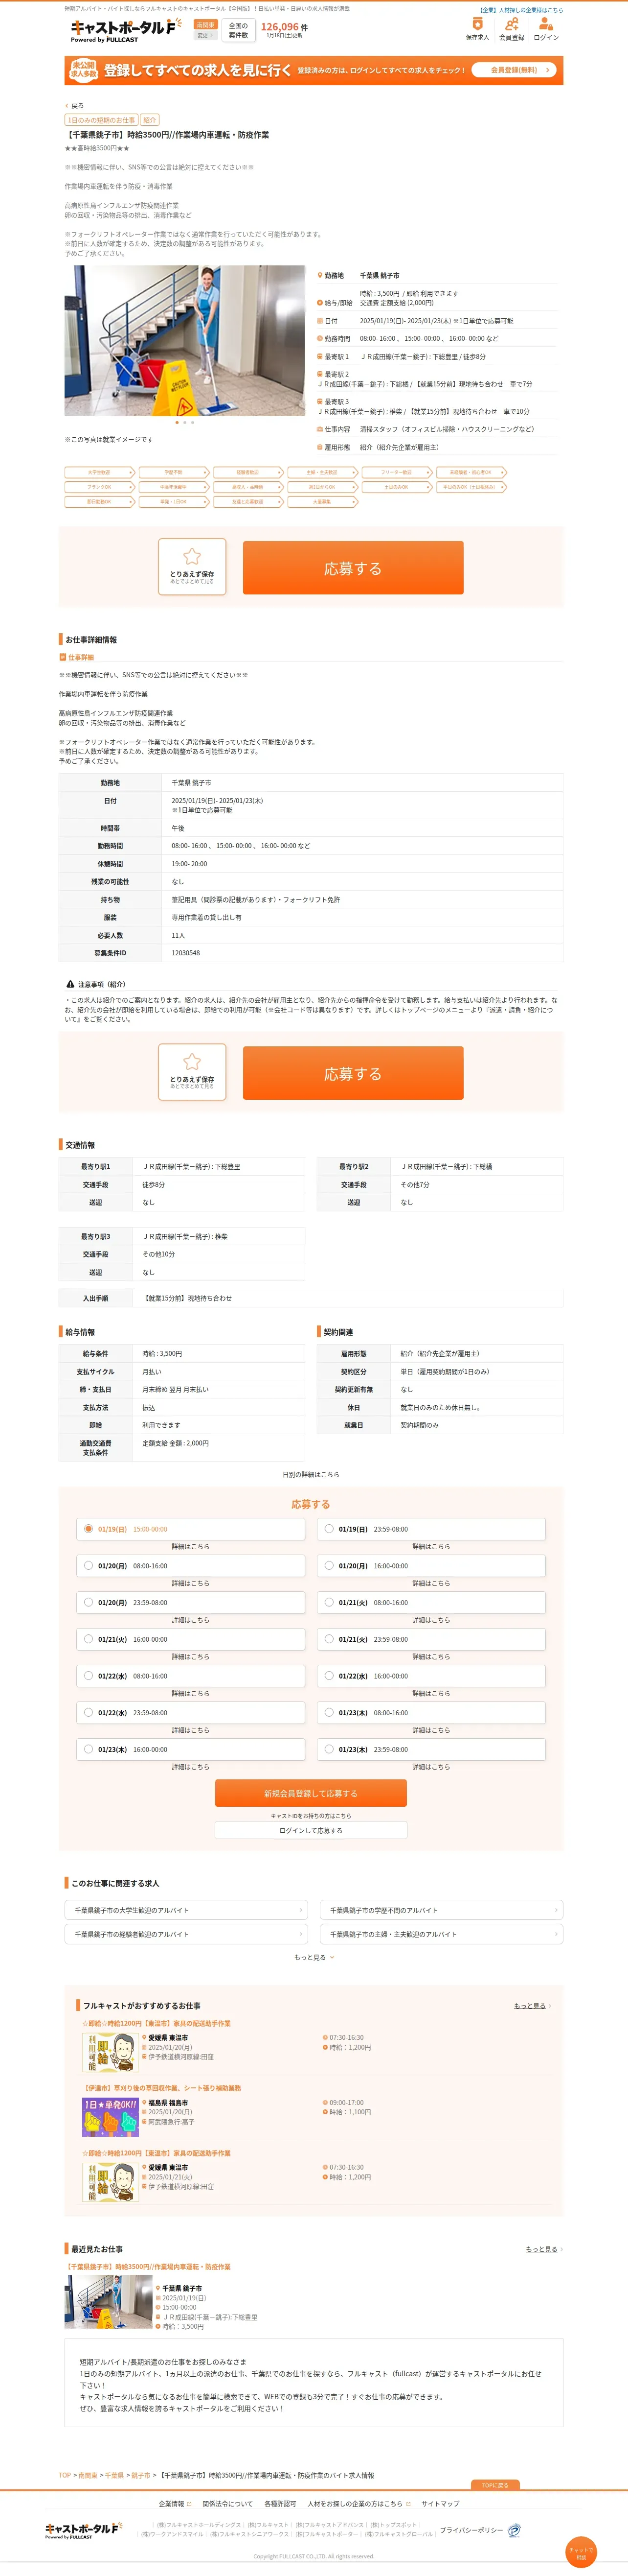Click the フリーター歓迎 tag
This screenshot has height=2576, width=628.
(x=396, y=472)
